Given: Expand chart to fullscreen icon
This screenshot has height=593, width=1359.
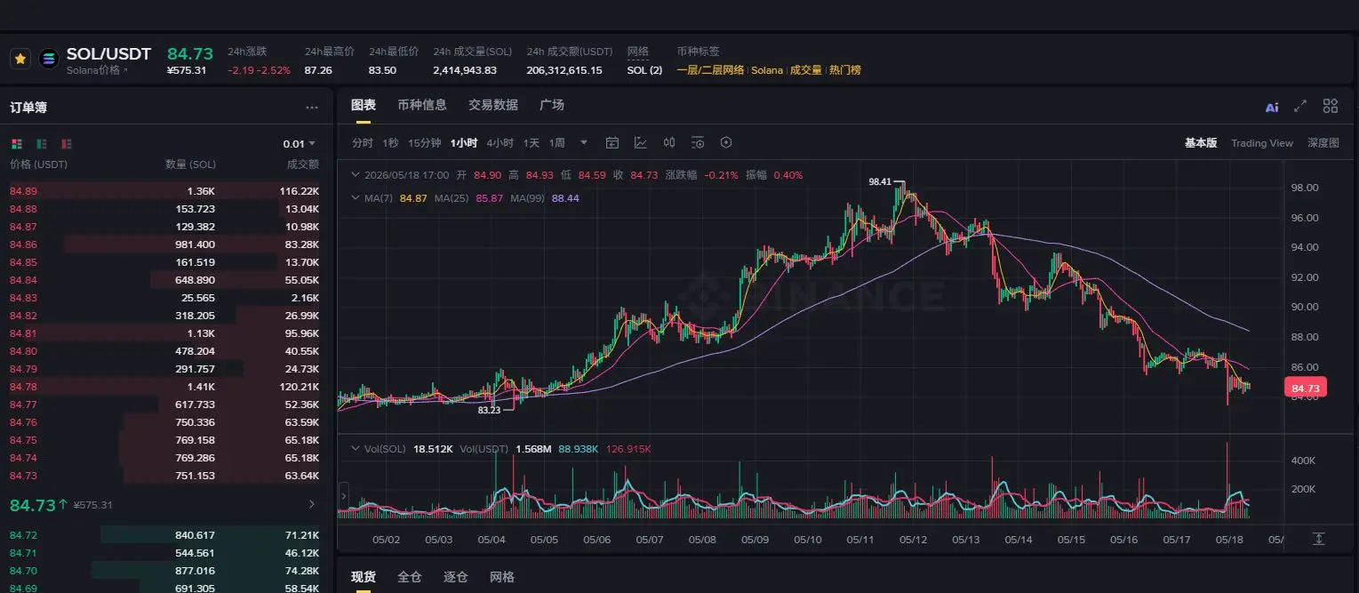Looking at the screenshot, I should tap(1300, 106).
